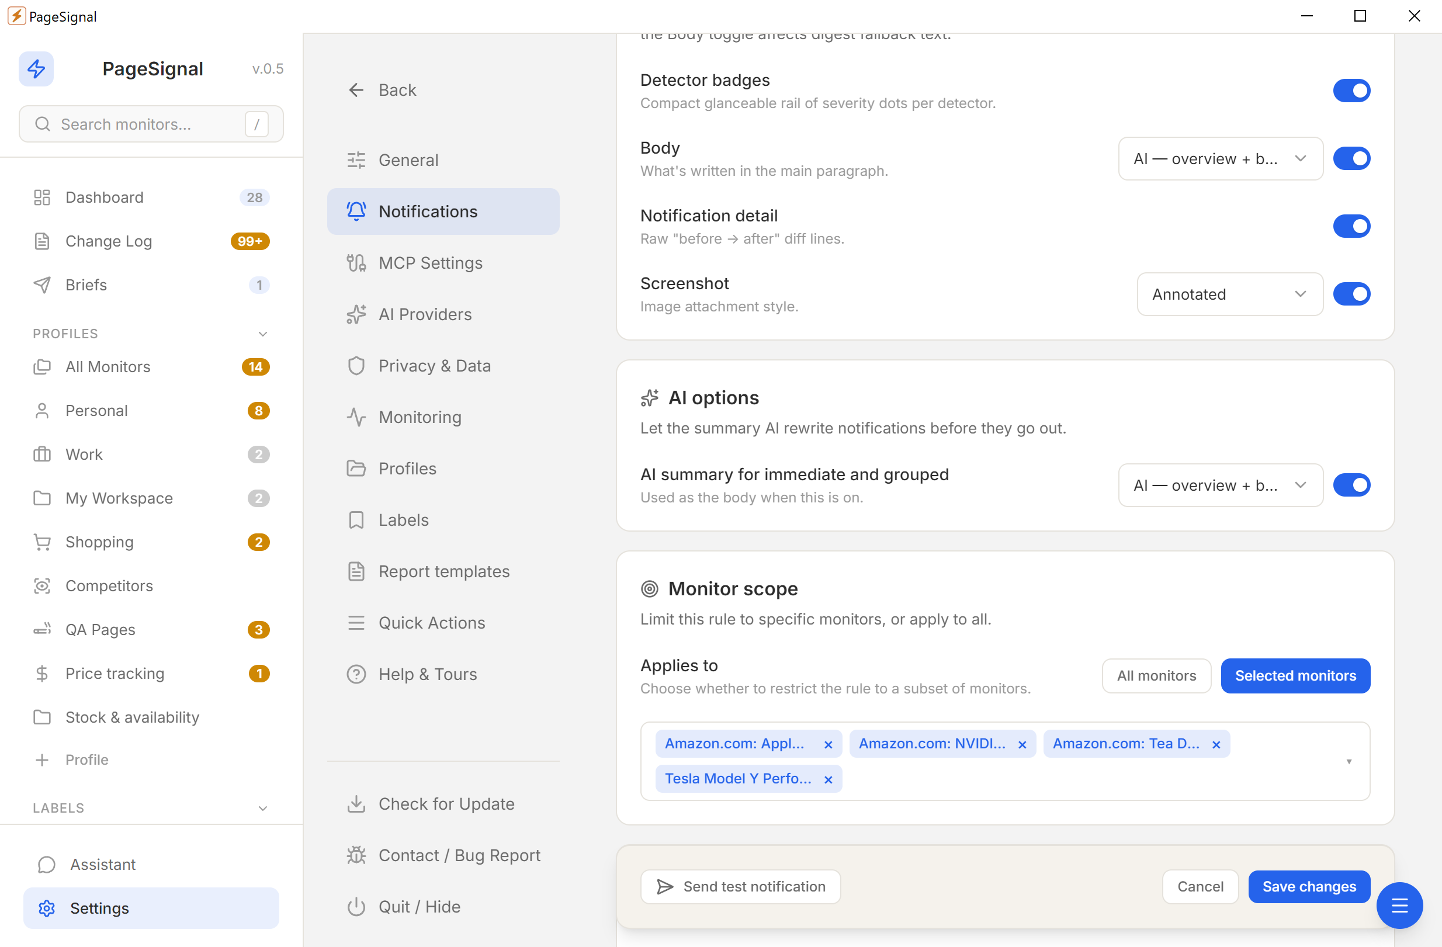Screen dimensions: 1442x947
Task: Click the PageSignal lightning bolt logo
Action: [36, 68]
